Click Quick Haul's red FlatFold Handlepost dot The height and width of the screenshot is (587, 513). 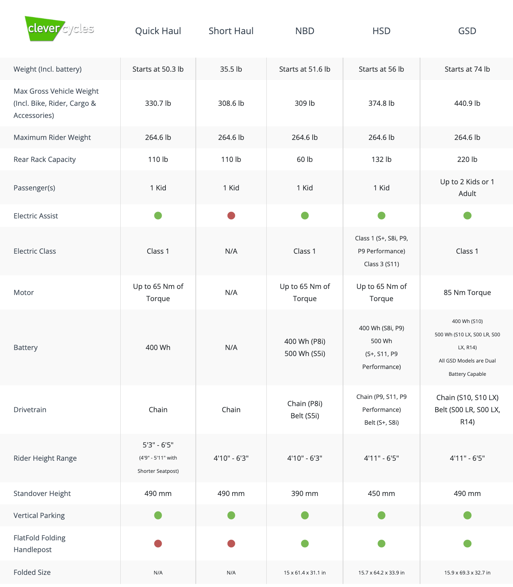[x=158, y=544]
